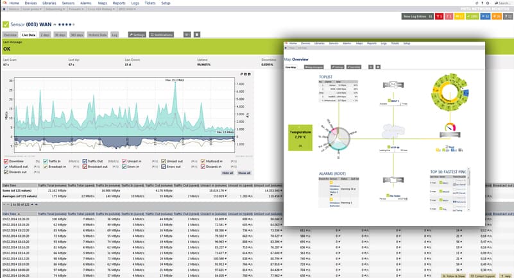This screenshot has width=514, height=278.
Task: Switch to the Overview tab
Action: pos(10,35)
